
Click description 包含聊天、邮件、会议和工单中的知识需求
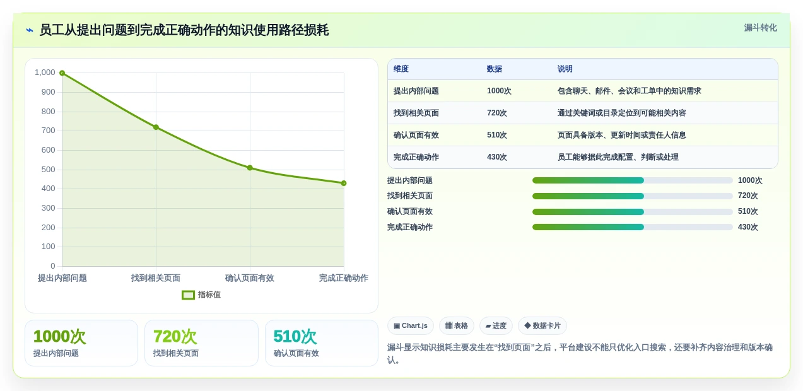click(x=630, y=91)
